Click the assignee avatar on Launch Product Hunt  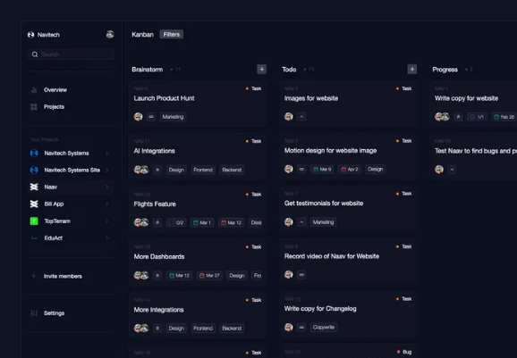coord(138,116)
